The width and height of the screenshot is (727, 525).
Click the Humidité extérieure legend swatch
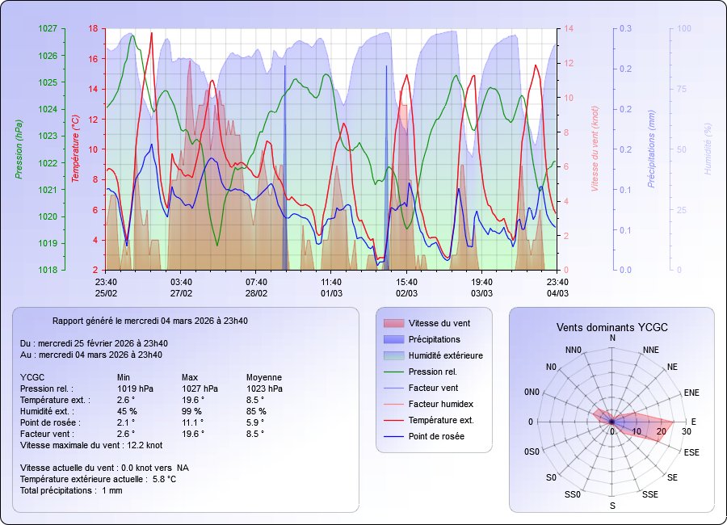(393, 355)
